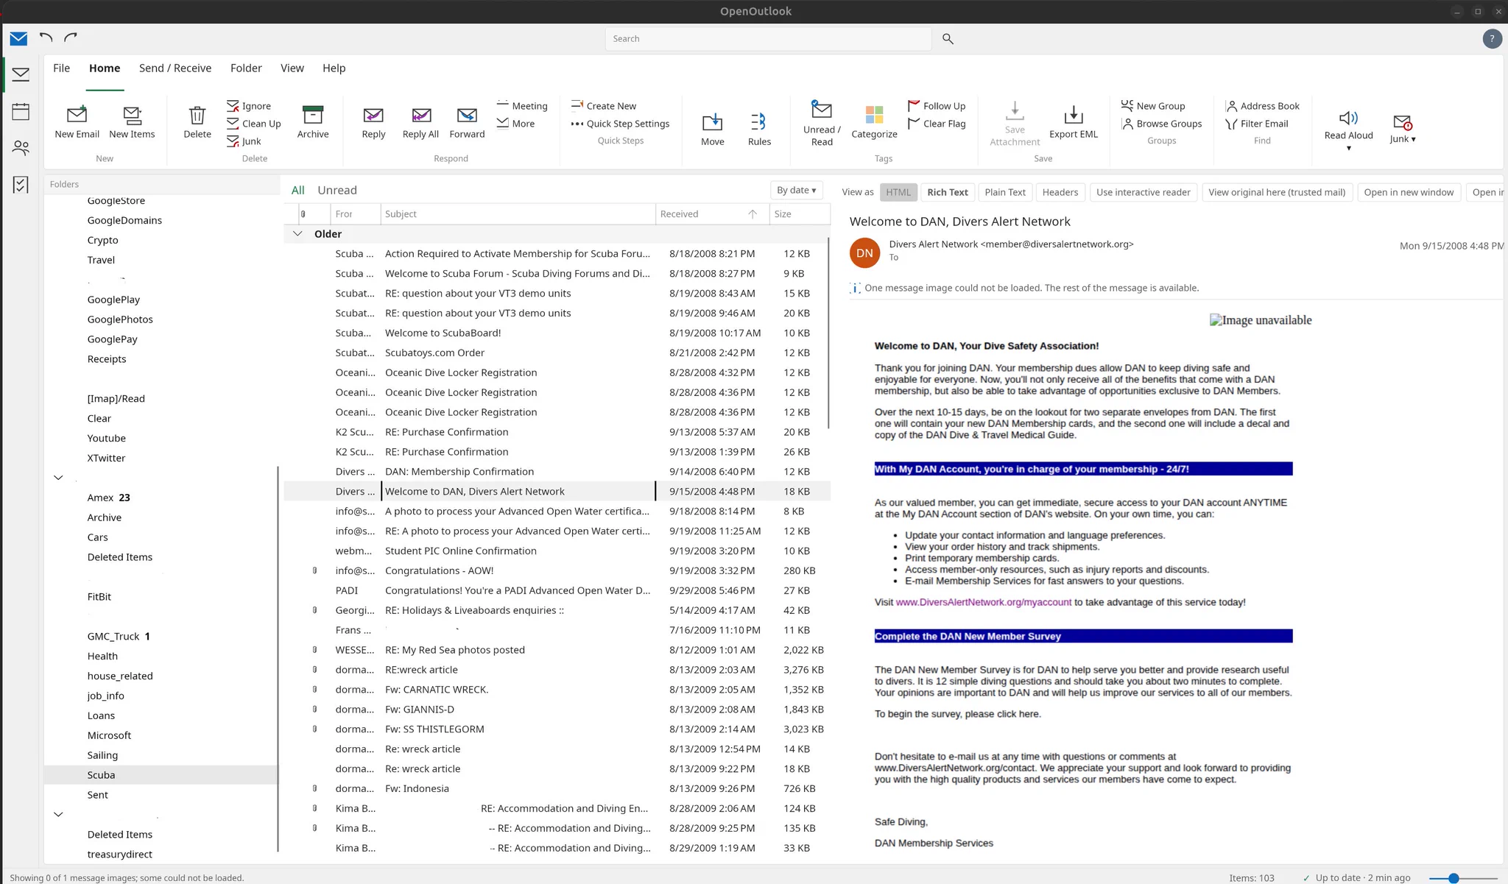Open the tasks sidebar icon
The image size is (1508, 884).
[x=21, y=184]
